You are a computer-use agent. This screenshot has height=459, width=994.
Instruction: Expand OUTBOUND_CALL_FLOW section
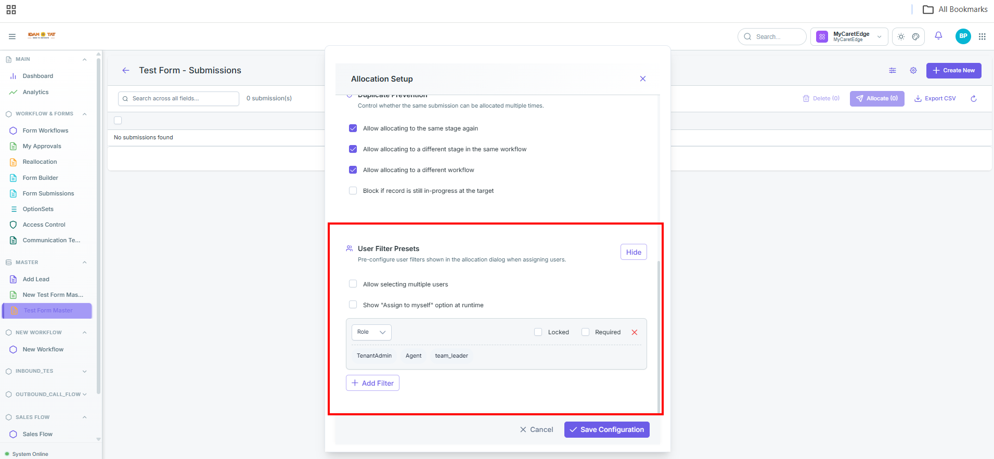(84, 395)
